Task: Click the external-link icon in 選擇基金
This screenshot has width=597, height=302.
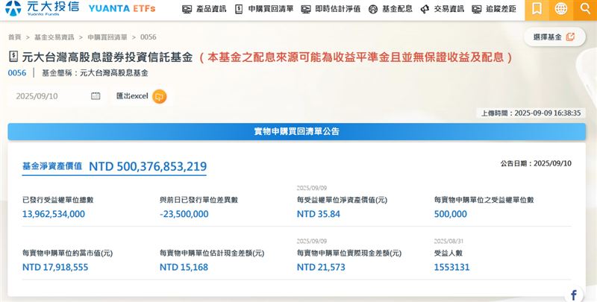Action: [570, 37]
